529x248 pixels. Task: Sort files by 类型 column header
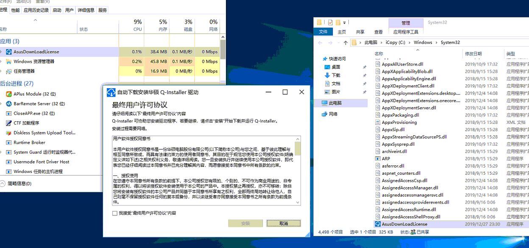coord(516,54)
